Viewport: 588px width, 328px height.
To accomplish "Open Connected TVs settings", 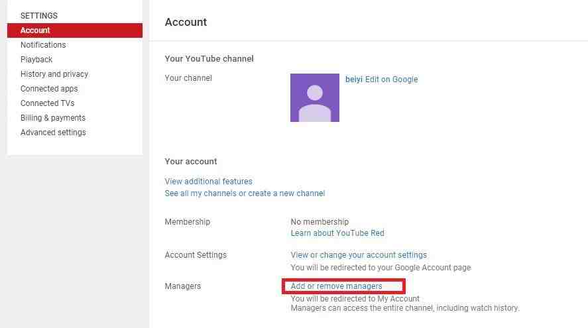I will pos(47,103).
